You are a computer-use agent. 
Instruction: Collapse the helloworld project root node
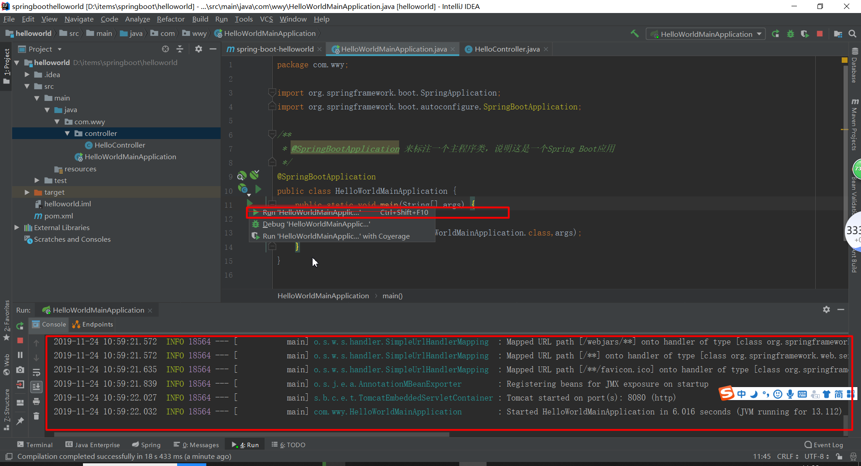(x=17, y=63)
